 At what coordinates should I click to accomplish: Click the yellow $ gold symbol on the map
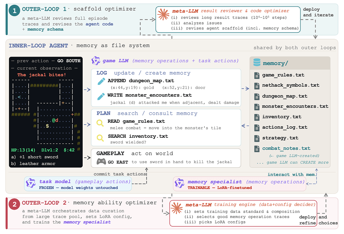47,126
